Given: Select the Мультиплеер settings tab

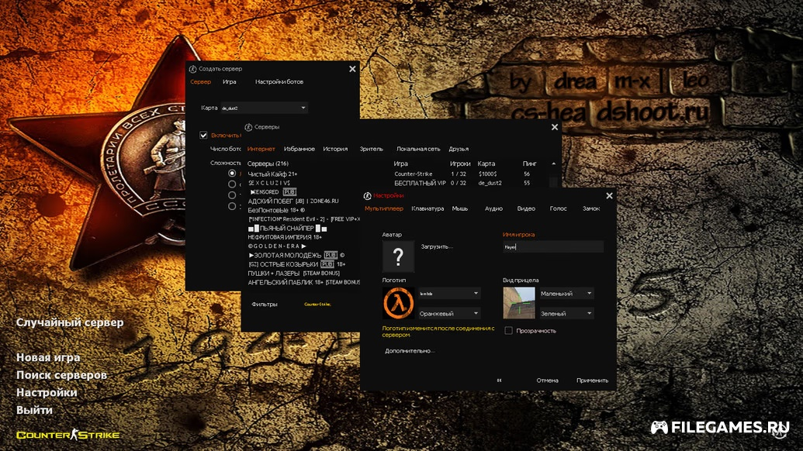Looking at the screenshot, I should click(384, 208).
